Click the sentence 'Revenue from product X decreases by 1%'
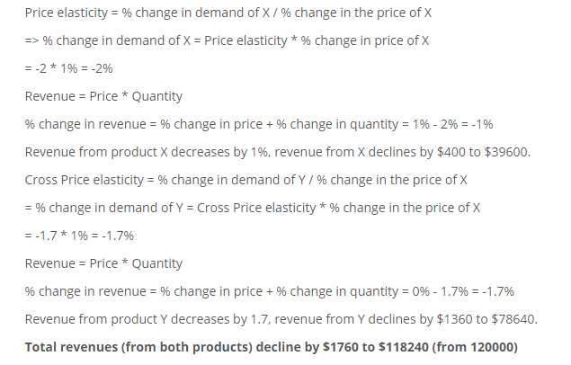The height and width of the screenshot is (365, 571). point(147,152)
